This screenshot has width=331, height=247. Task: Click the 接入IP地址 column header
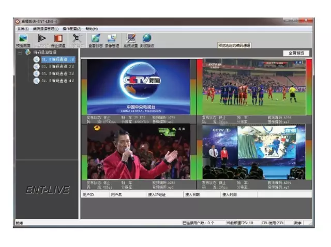[x=165, y=194]
